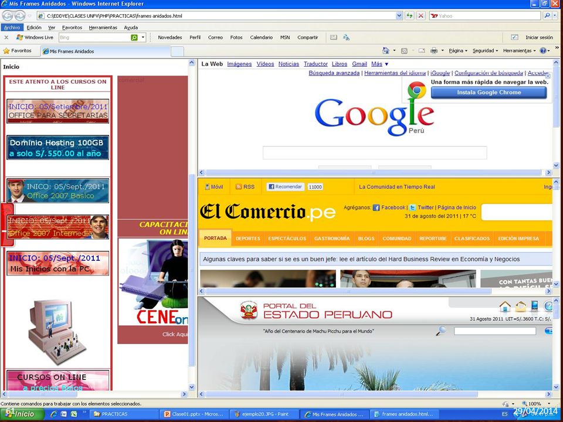
Task: Click the Twitter icon in El Comercio header
Action: click(412, 207)
